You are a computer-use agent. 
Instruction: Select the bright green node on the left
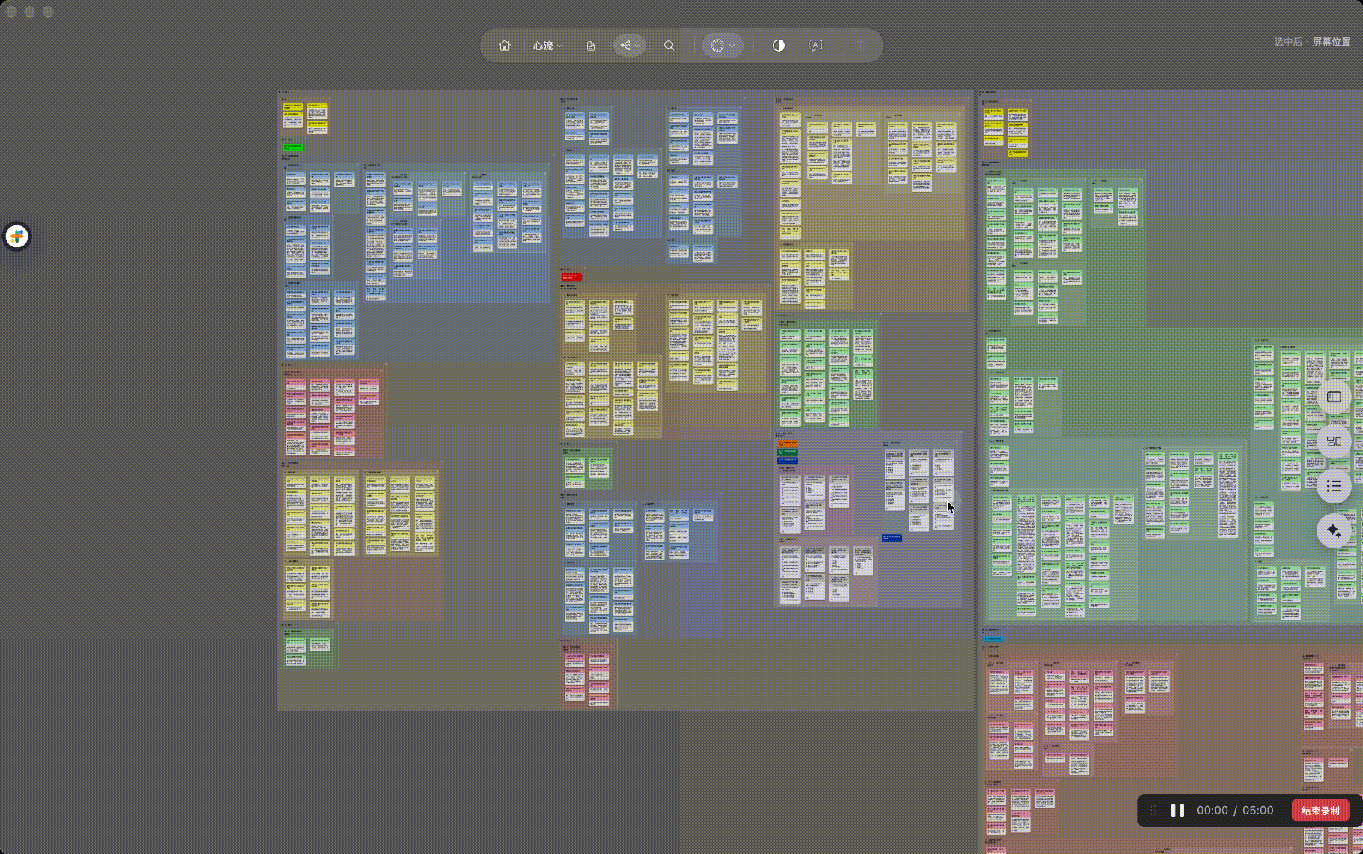293,148
